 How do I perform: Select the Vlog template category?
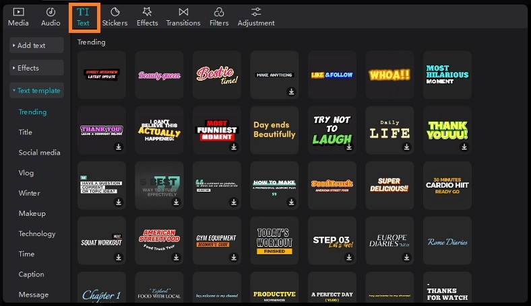26,173
